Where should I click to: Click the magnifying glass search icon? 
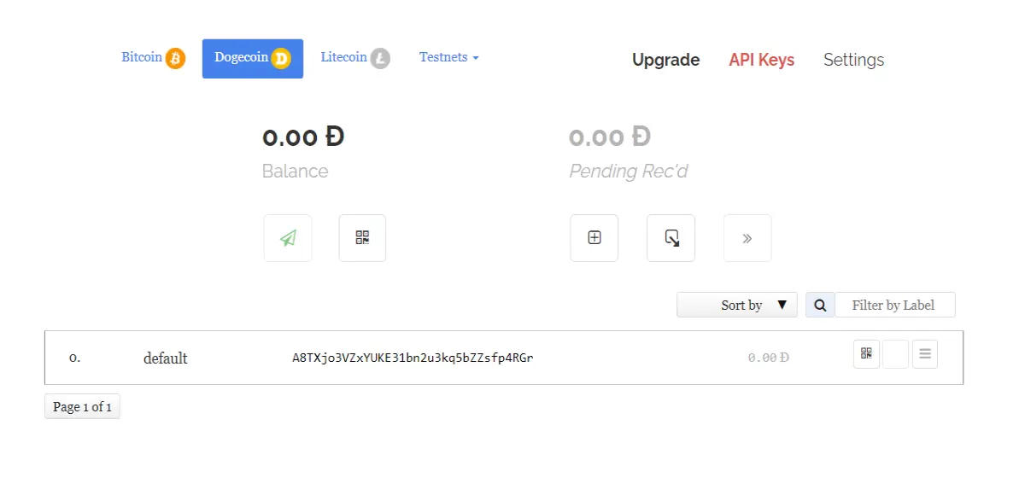pyautogui.click(x=820, y=305)
